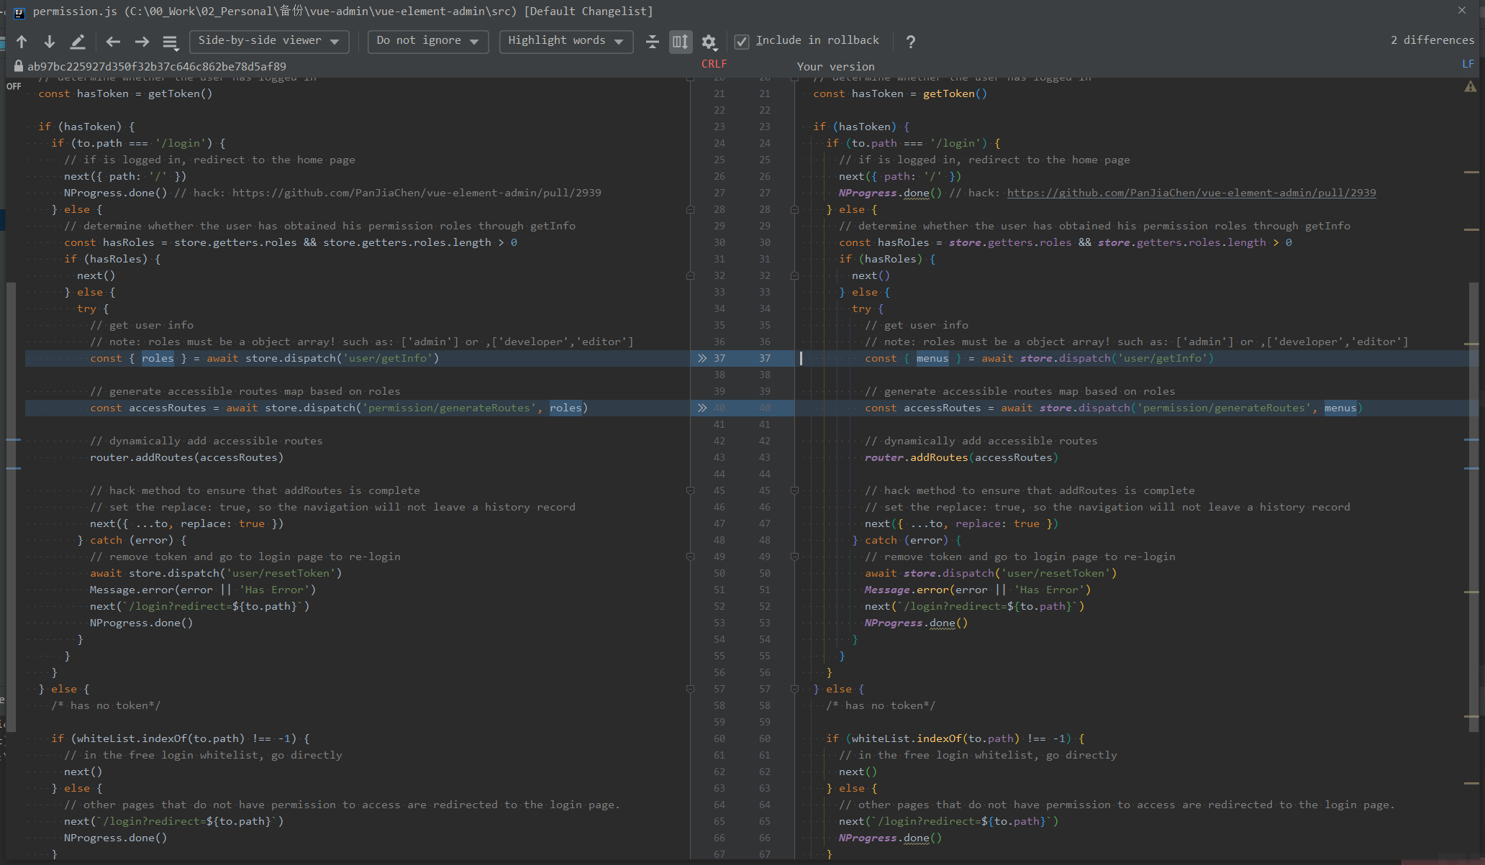Viewport: 1485px width, 865px height.
Task: Click the help question mark button
Action: pos(910,41)
